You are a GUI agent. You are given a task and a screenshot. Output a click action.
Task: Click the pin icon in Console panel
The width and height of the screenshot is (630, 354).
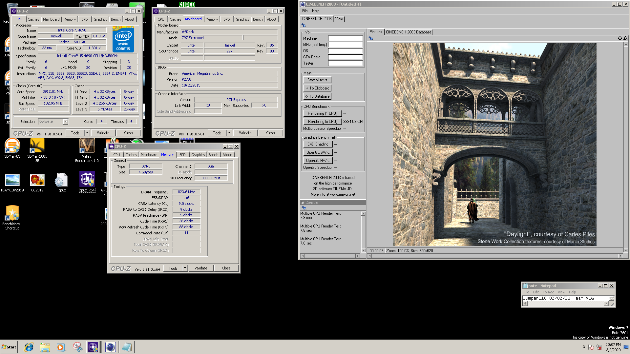(x=304, y=208)
